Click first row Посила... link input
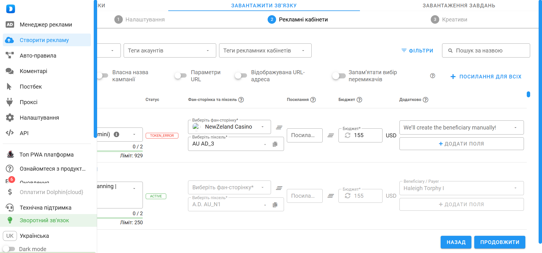Viewport: 542px width, 253px height. tap(305, 135)
